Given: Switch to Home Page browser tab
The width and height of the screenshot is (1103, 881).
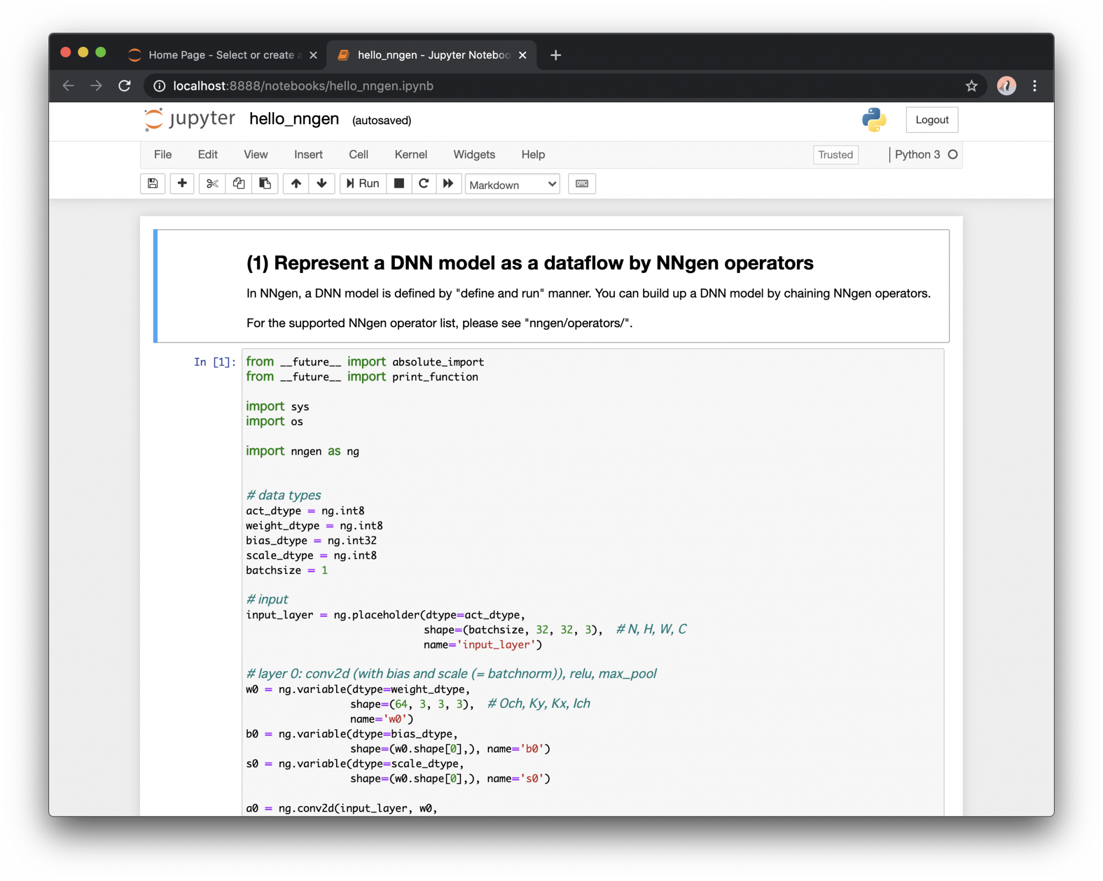Looking at the screenshot, I should pos(221,55).
